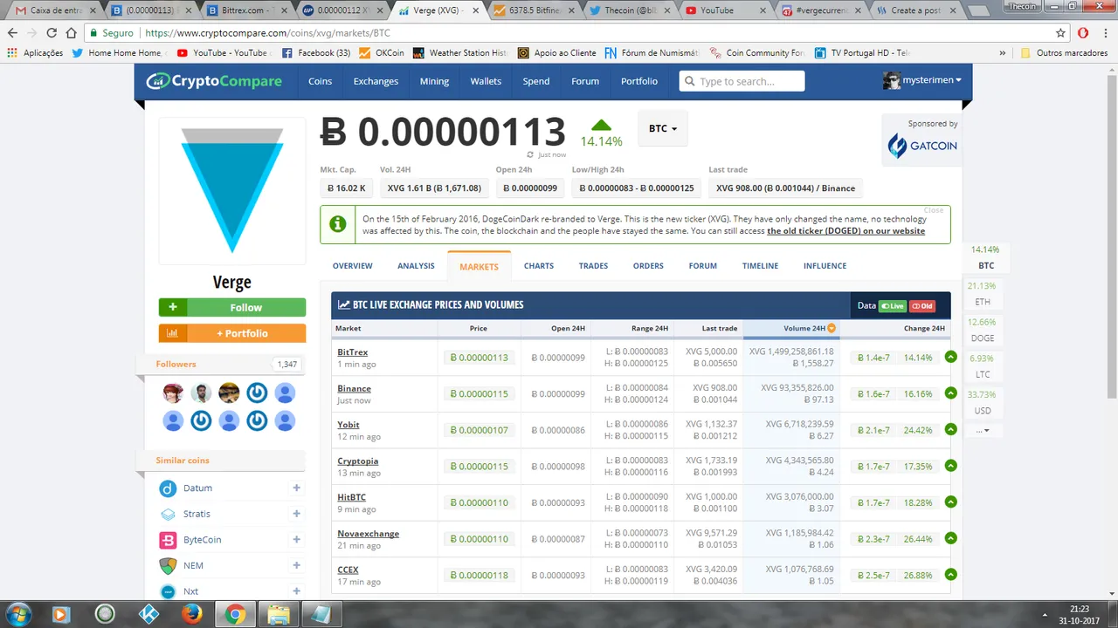Click the green Follow button
1118x628 pixels.
click(232, 307)
